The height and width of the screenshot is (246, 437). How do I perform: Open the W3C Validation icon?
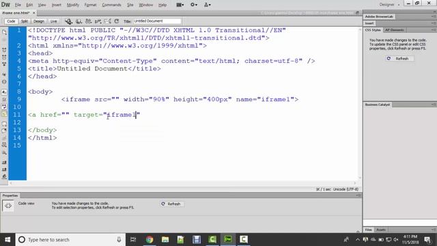(98, 21)
